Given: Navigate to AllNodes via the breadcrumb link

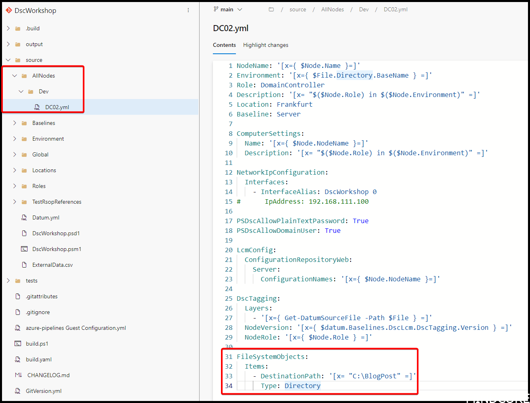Looking at the screenshot, I should (332, 9).
